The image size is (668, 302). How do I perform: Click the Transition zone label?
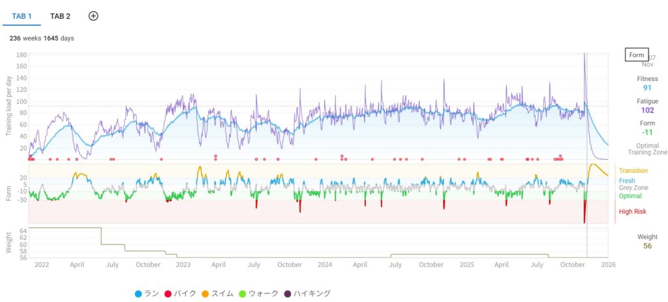click(633, 171)
